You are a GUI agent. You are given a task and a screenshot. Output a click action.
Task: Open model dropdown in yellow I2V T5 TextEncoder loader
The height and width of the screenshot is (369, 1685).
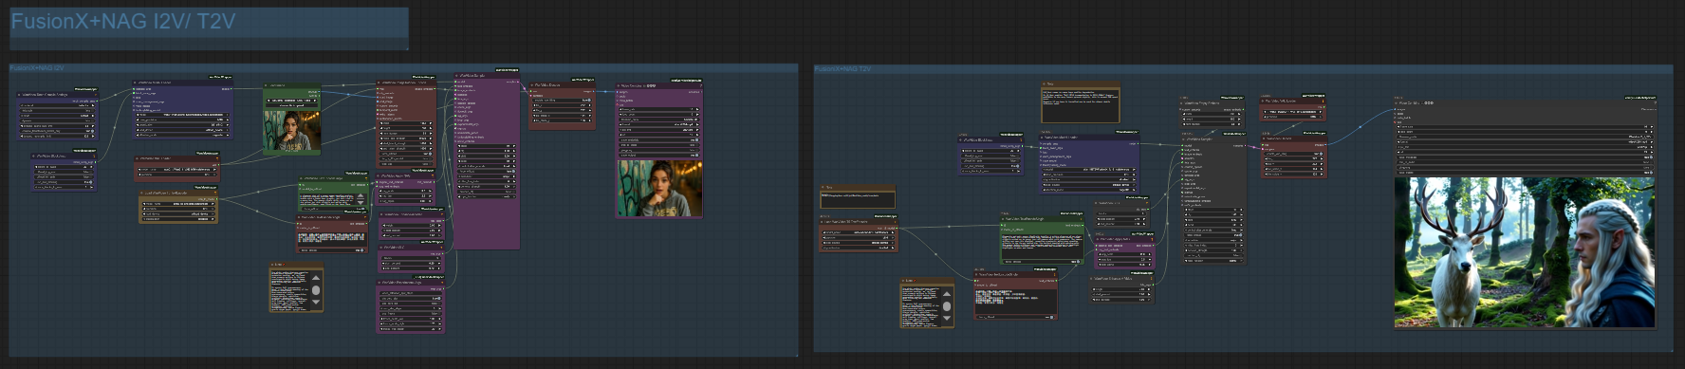[177, 203]
